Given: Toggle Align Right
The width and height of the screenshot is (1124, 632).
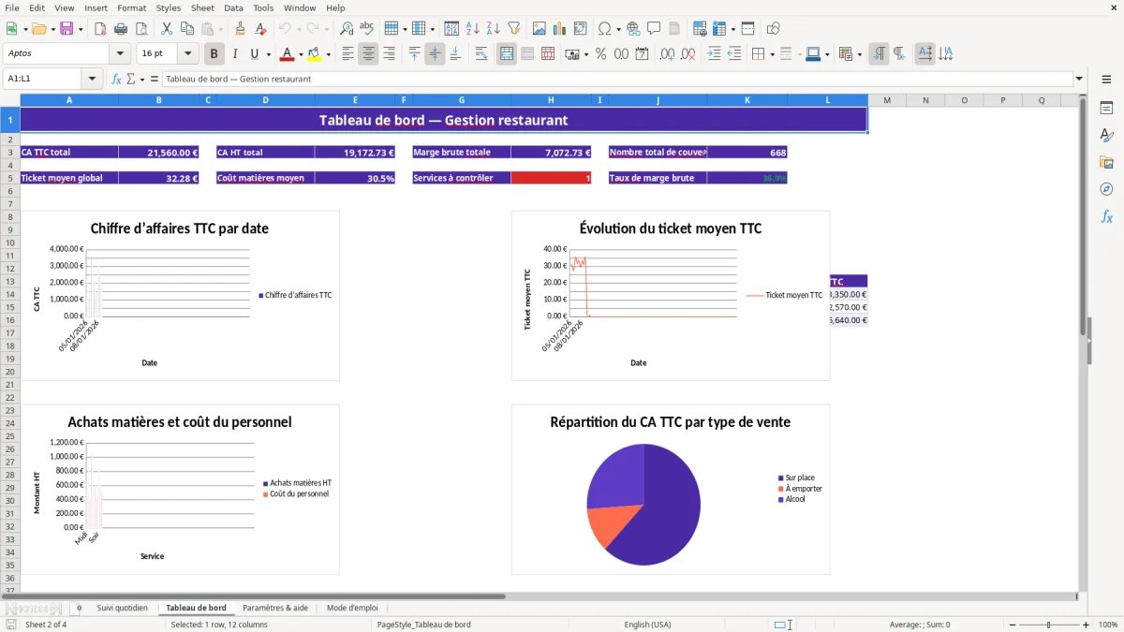Looking at the screenshot, I should click(389, 54).
